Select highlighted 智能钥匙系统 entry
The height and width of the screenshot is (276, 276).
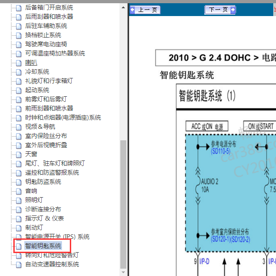point(43,246)
